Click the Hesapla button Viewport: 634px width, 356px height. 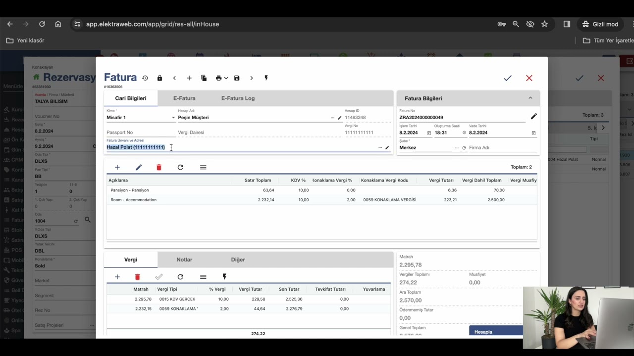coord(496,331)
